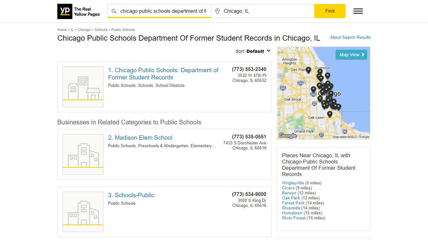Open the Sort Default dropdown
The width and height of the screenshot is (428, 240).
point(253,51)
